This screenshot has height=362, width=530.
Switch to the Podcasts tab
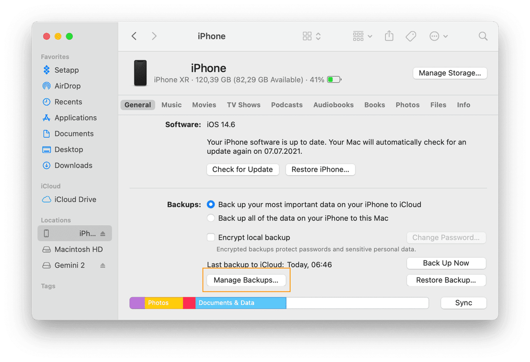coord(287,105)
